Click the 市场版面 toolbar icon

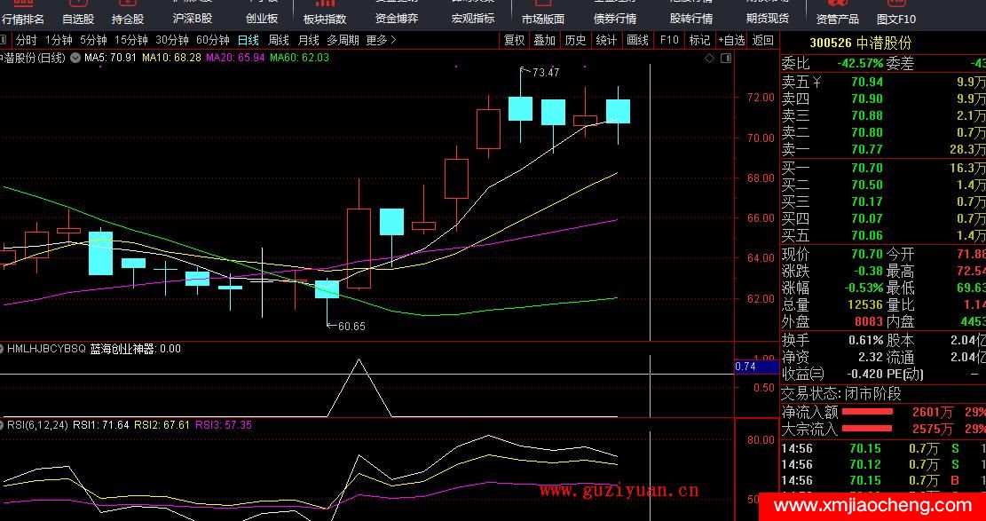[x=542, y=18]
